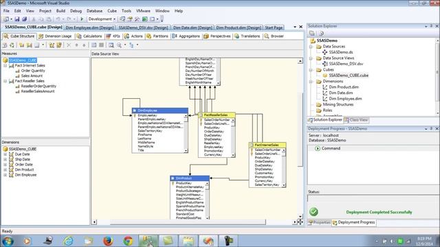Screen dimensions: 440x247
Task: Open Google Chrome from the taskbar
Action: coord(128,241)
